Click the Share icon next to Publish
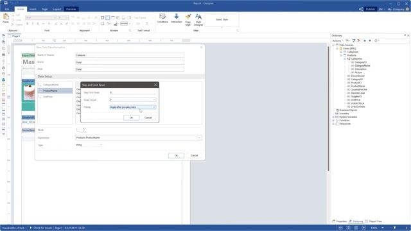Image resolution: width=411 pixels, height=231 pixels. (361, 9)
